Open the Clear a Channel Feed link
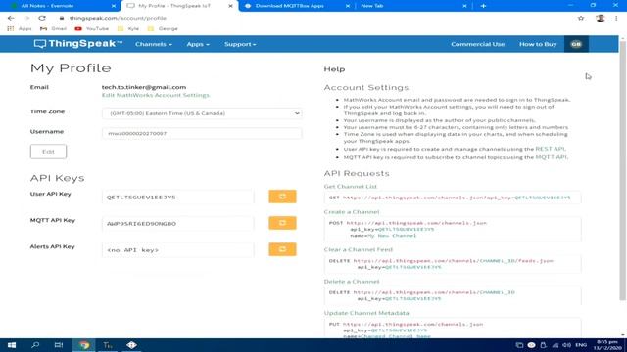 tap(359, 249)
